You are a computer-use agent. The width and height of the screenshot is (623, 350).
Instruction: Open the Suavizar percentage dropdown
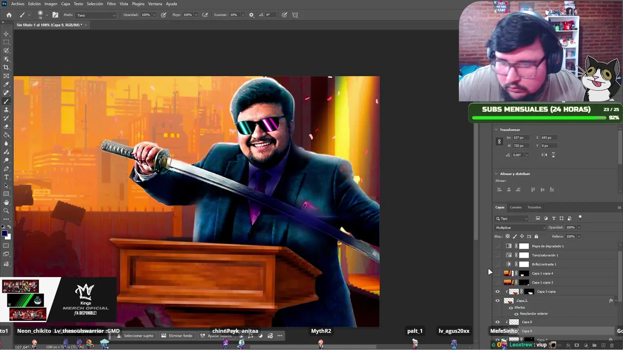pos(242,15)
